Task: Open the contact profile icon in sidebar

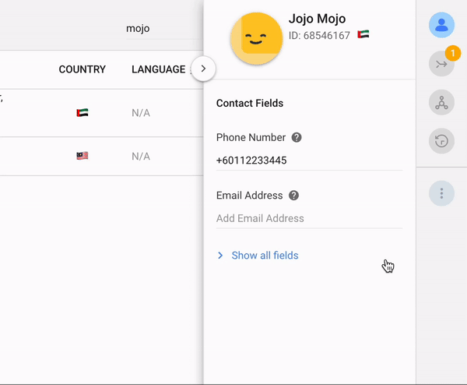Action: 441,25
